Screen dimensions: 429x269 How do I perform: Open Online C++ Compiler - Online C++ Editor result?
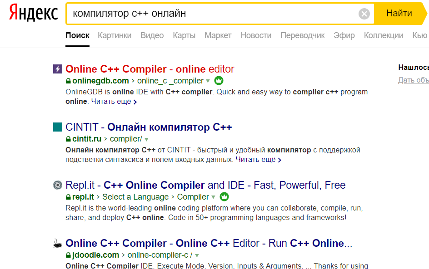(x=209, y=243)
